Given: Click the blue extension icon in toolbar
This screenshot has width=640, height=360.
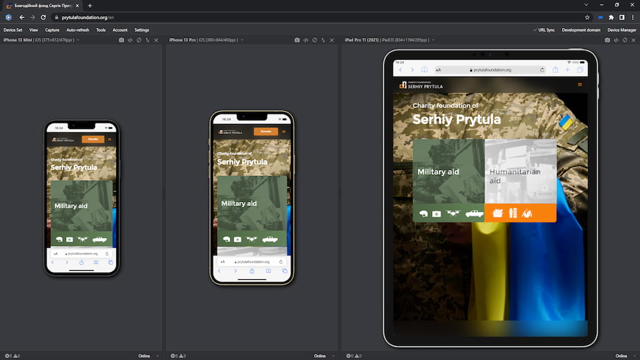Looking at the screenshot, I should point(601,17).
